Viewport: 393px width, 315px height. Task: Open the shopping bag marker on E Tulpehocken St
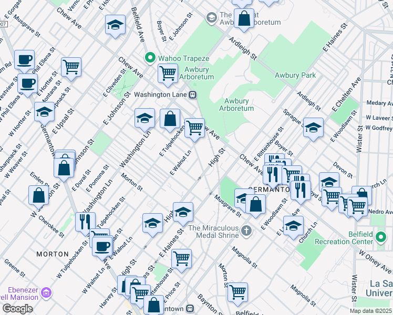click(170, 120)
